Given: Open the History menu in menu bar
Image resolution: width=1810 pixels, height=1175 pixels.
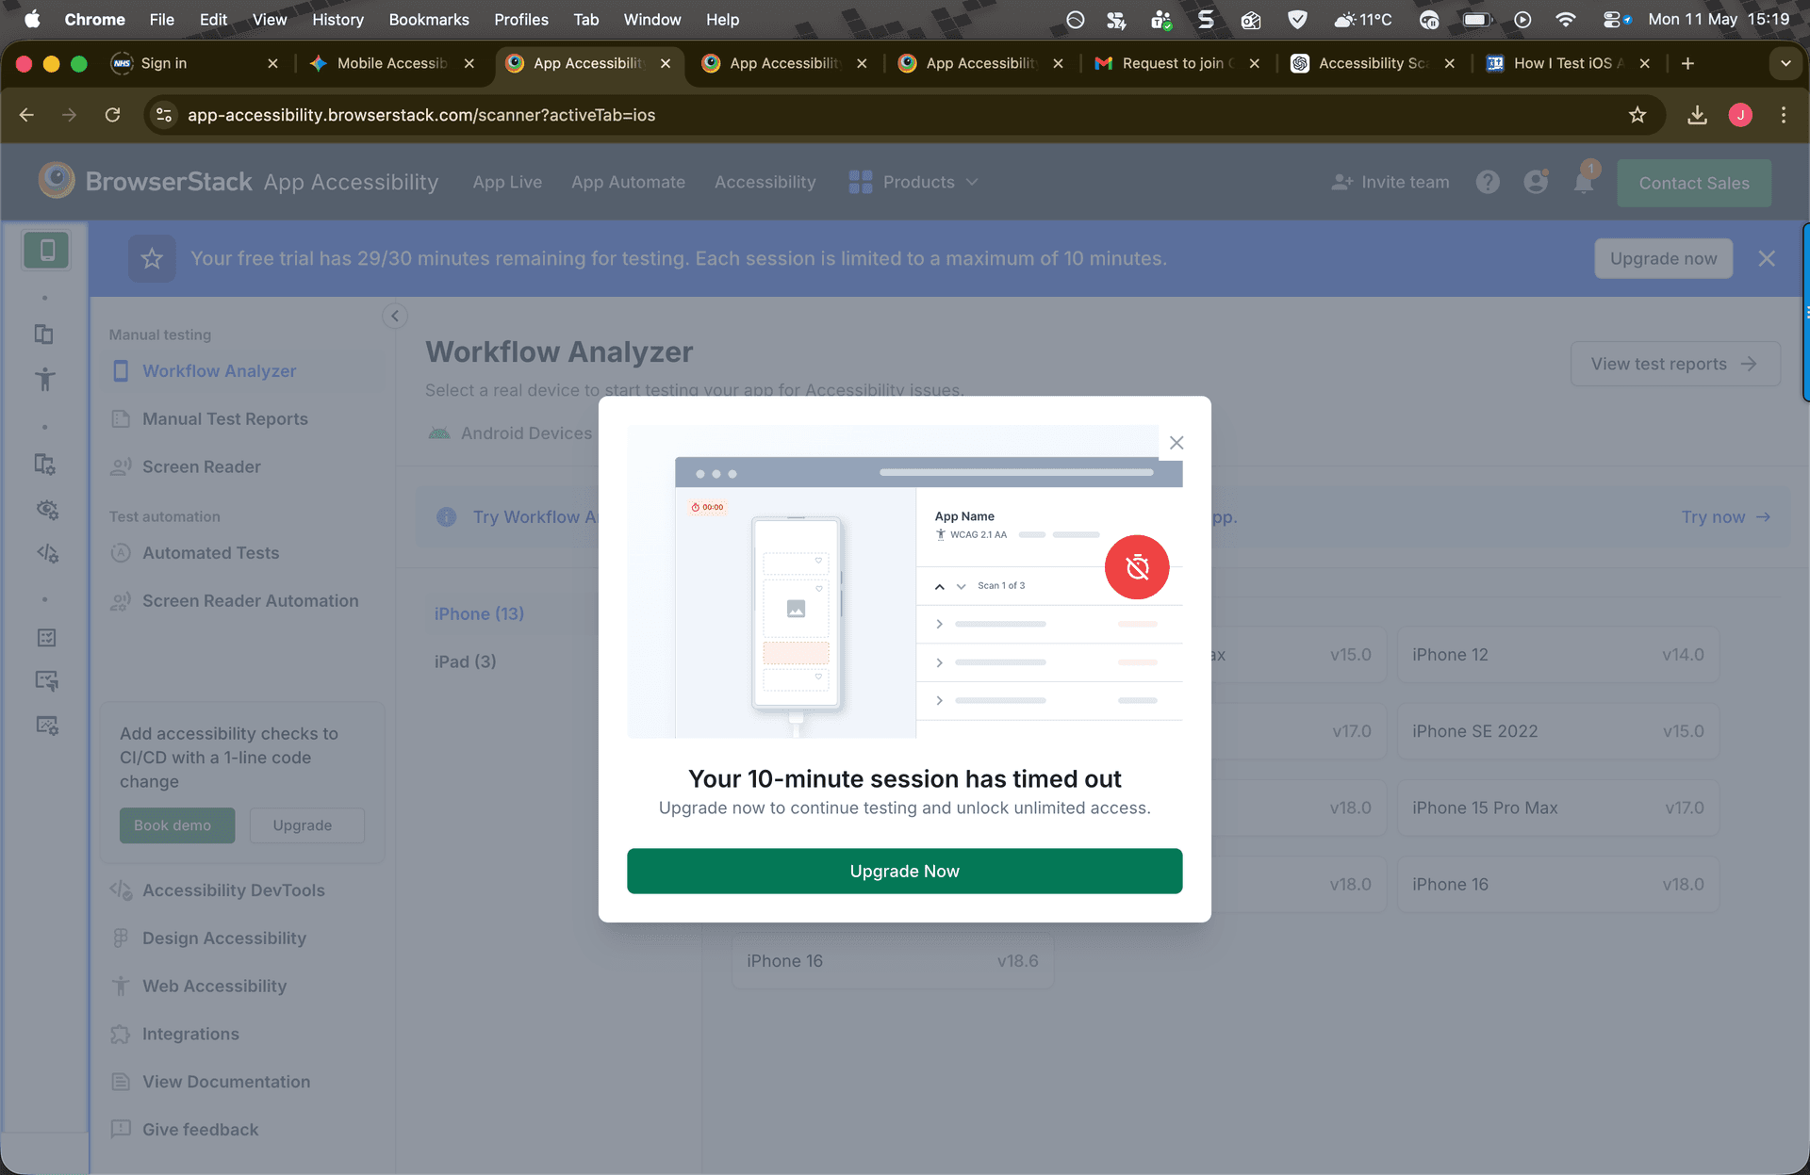Looking at the screenshot, I should 337,19.
